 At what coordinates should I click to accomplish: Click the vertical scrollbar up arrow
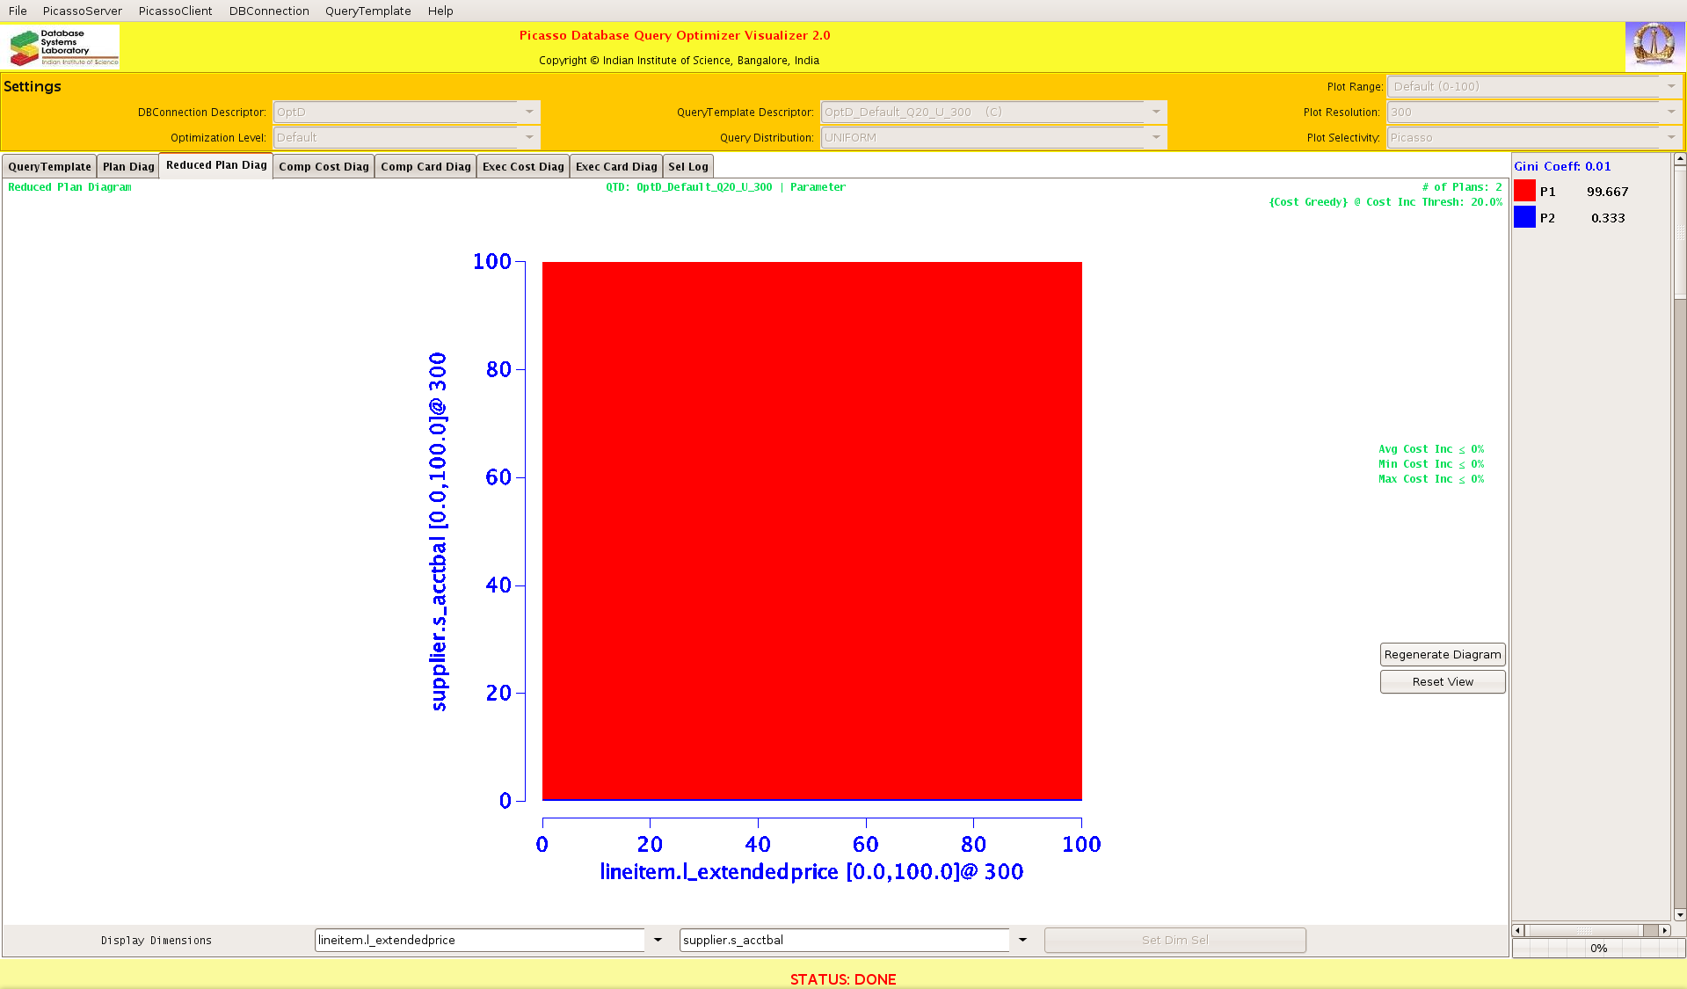[x=1680, y=160]
